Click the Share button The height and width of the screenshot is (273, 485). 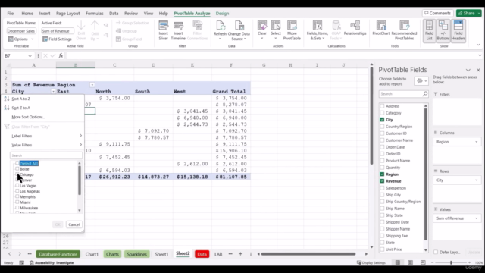(468, 13)
